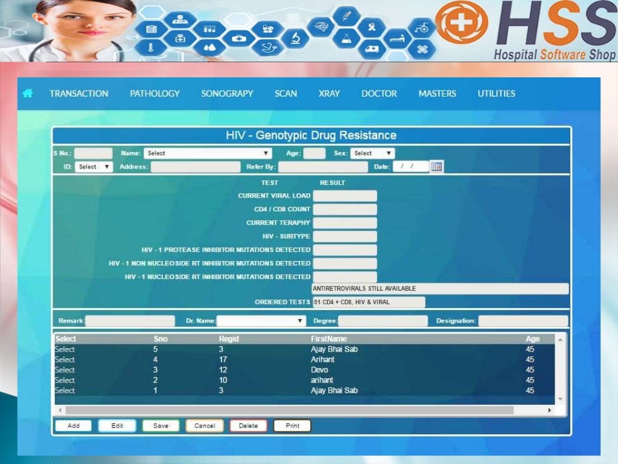Click the HIV - Subtype result field
Screen dimensions: 618x464
(x=345, y=236)
